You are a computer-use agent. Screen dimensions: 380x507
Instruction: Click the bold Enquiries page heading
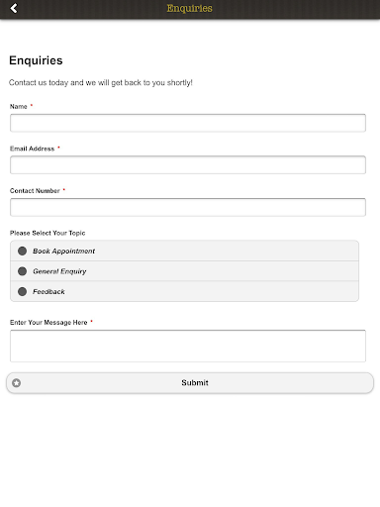click(x=36, y=60)
